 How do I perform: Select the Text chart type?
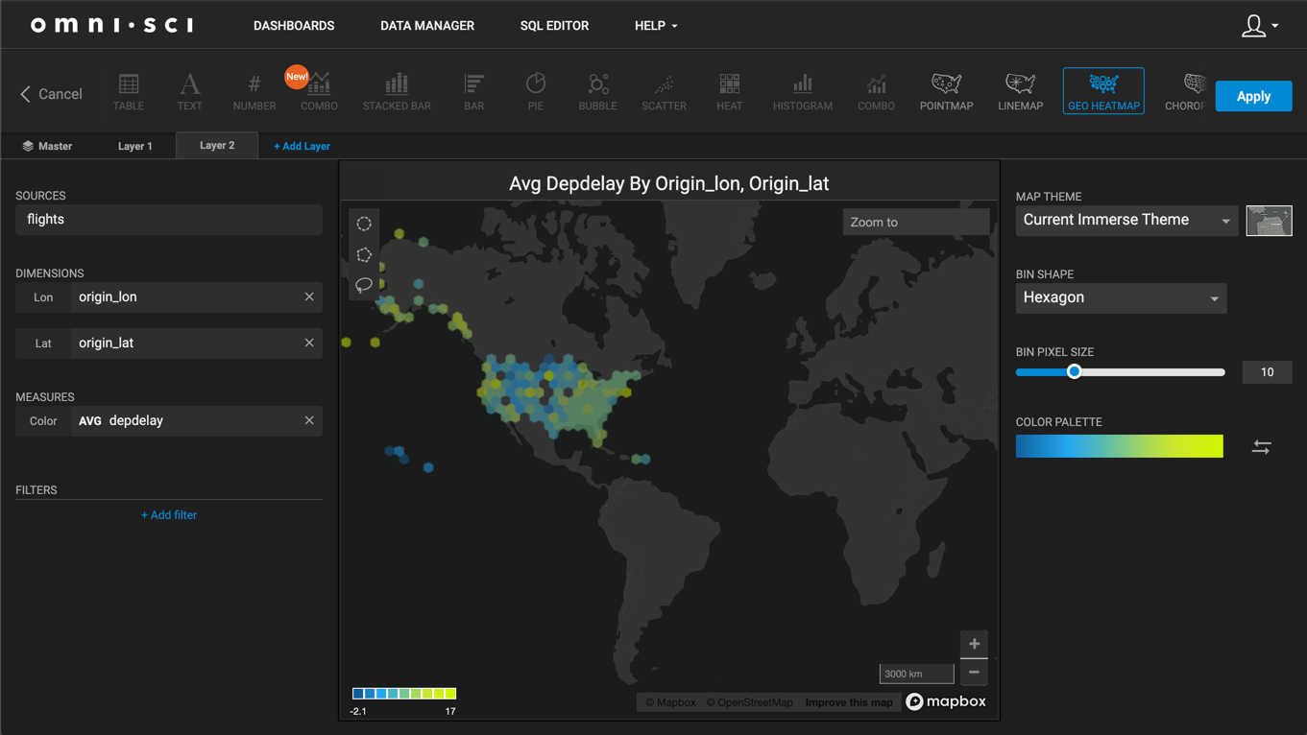point(189,92)
